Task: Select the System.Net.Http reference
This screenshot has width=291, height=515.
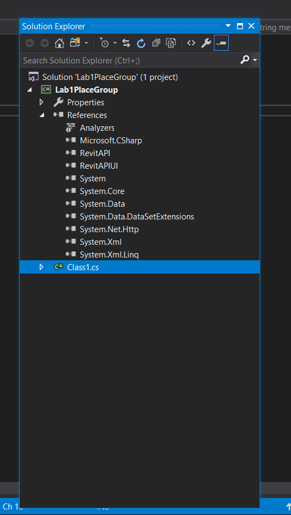Action: coord(109,229)
